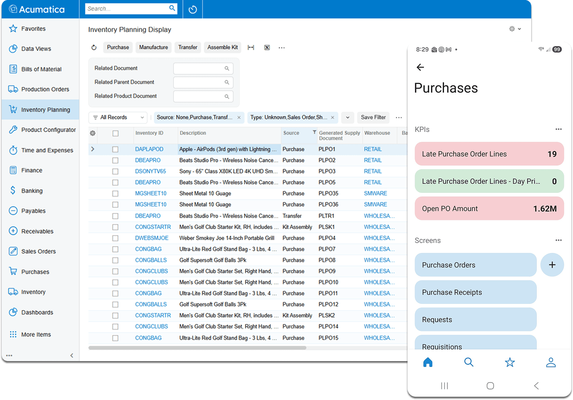The width and height of the screenshot is (573, 400).
Task: Open the CONGBAG item link
Action: (148, 249)
